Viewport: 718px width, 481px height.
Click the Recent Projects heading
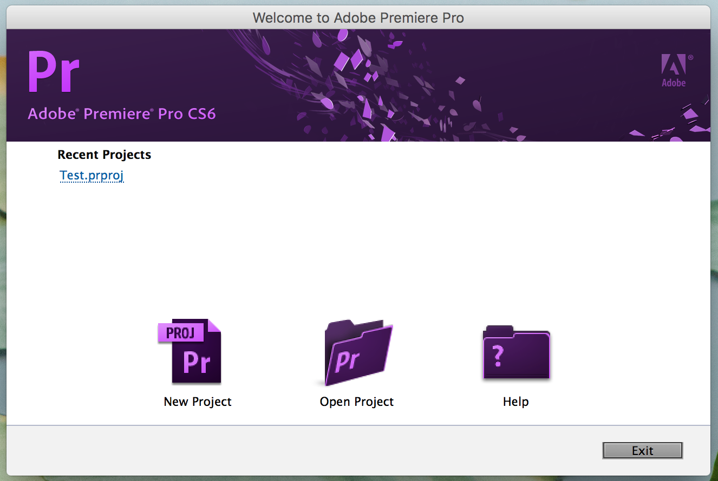pyautogui.click(x=104, y=155)
